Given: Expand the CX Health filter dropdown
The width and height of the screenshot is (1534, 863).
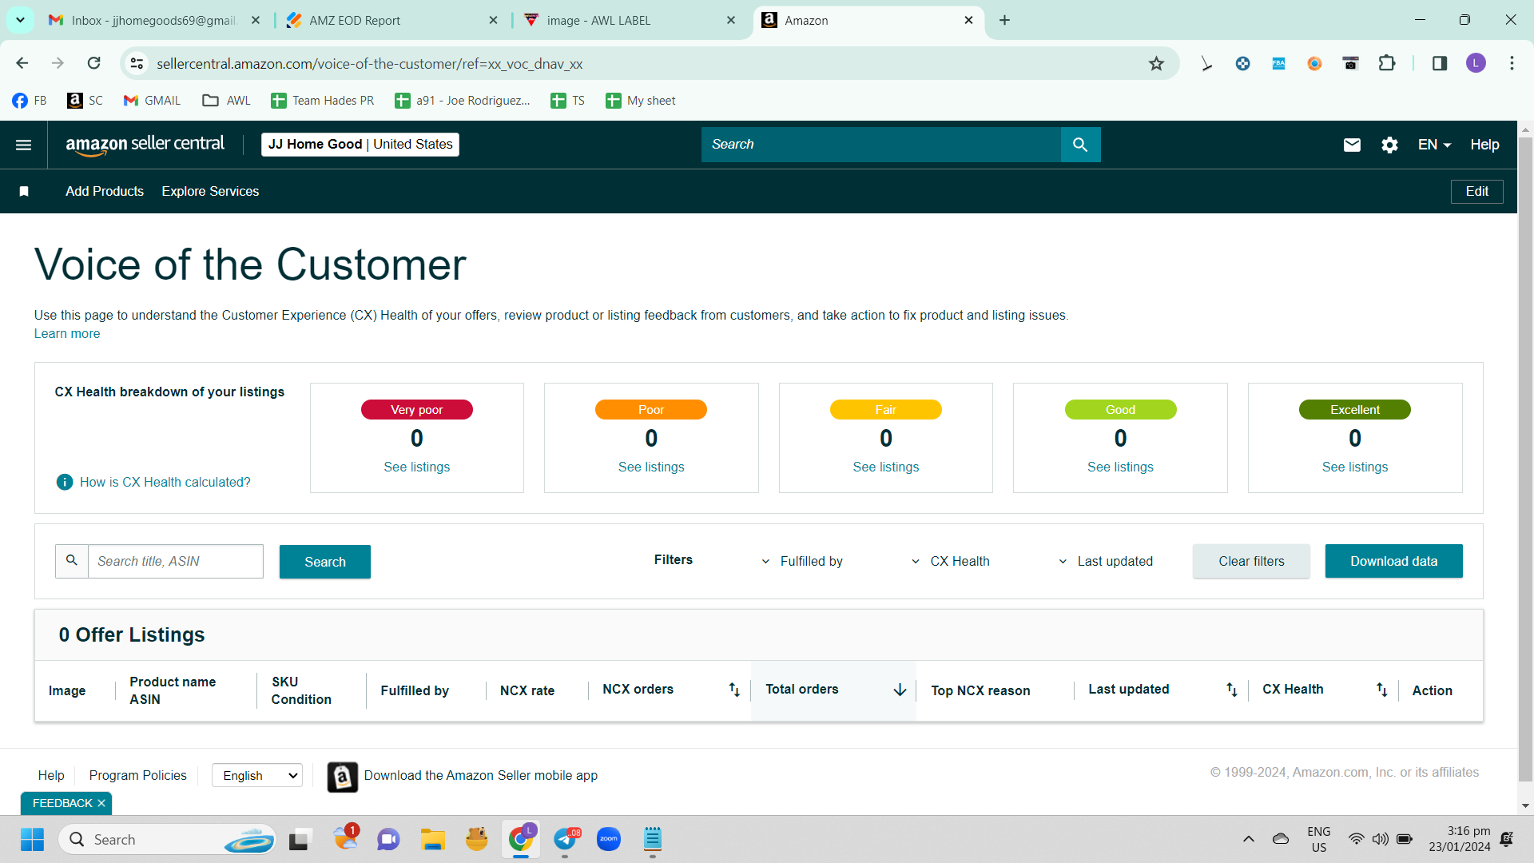Looking at the screenshot, I should [x=951, y=562].
